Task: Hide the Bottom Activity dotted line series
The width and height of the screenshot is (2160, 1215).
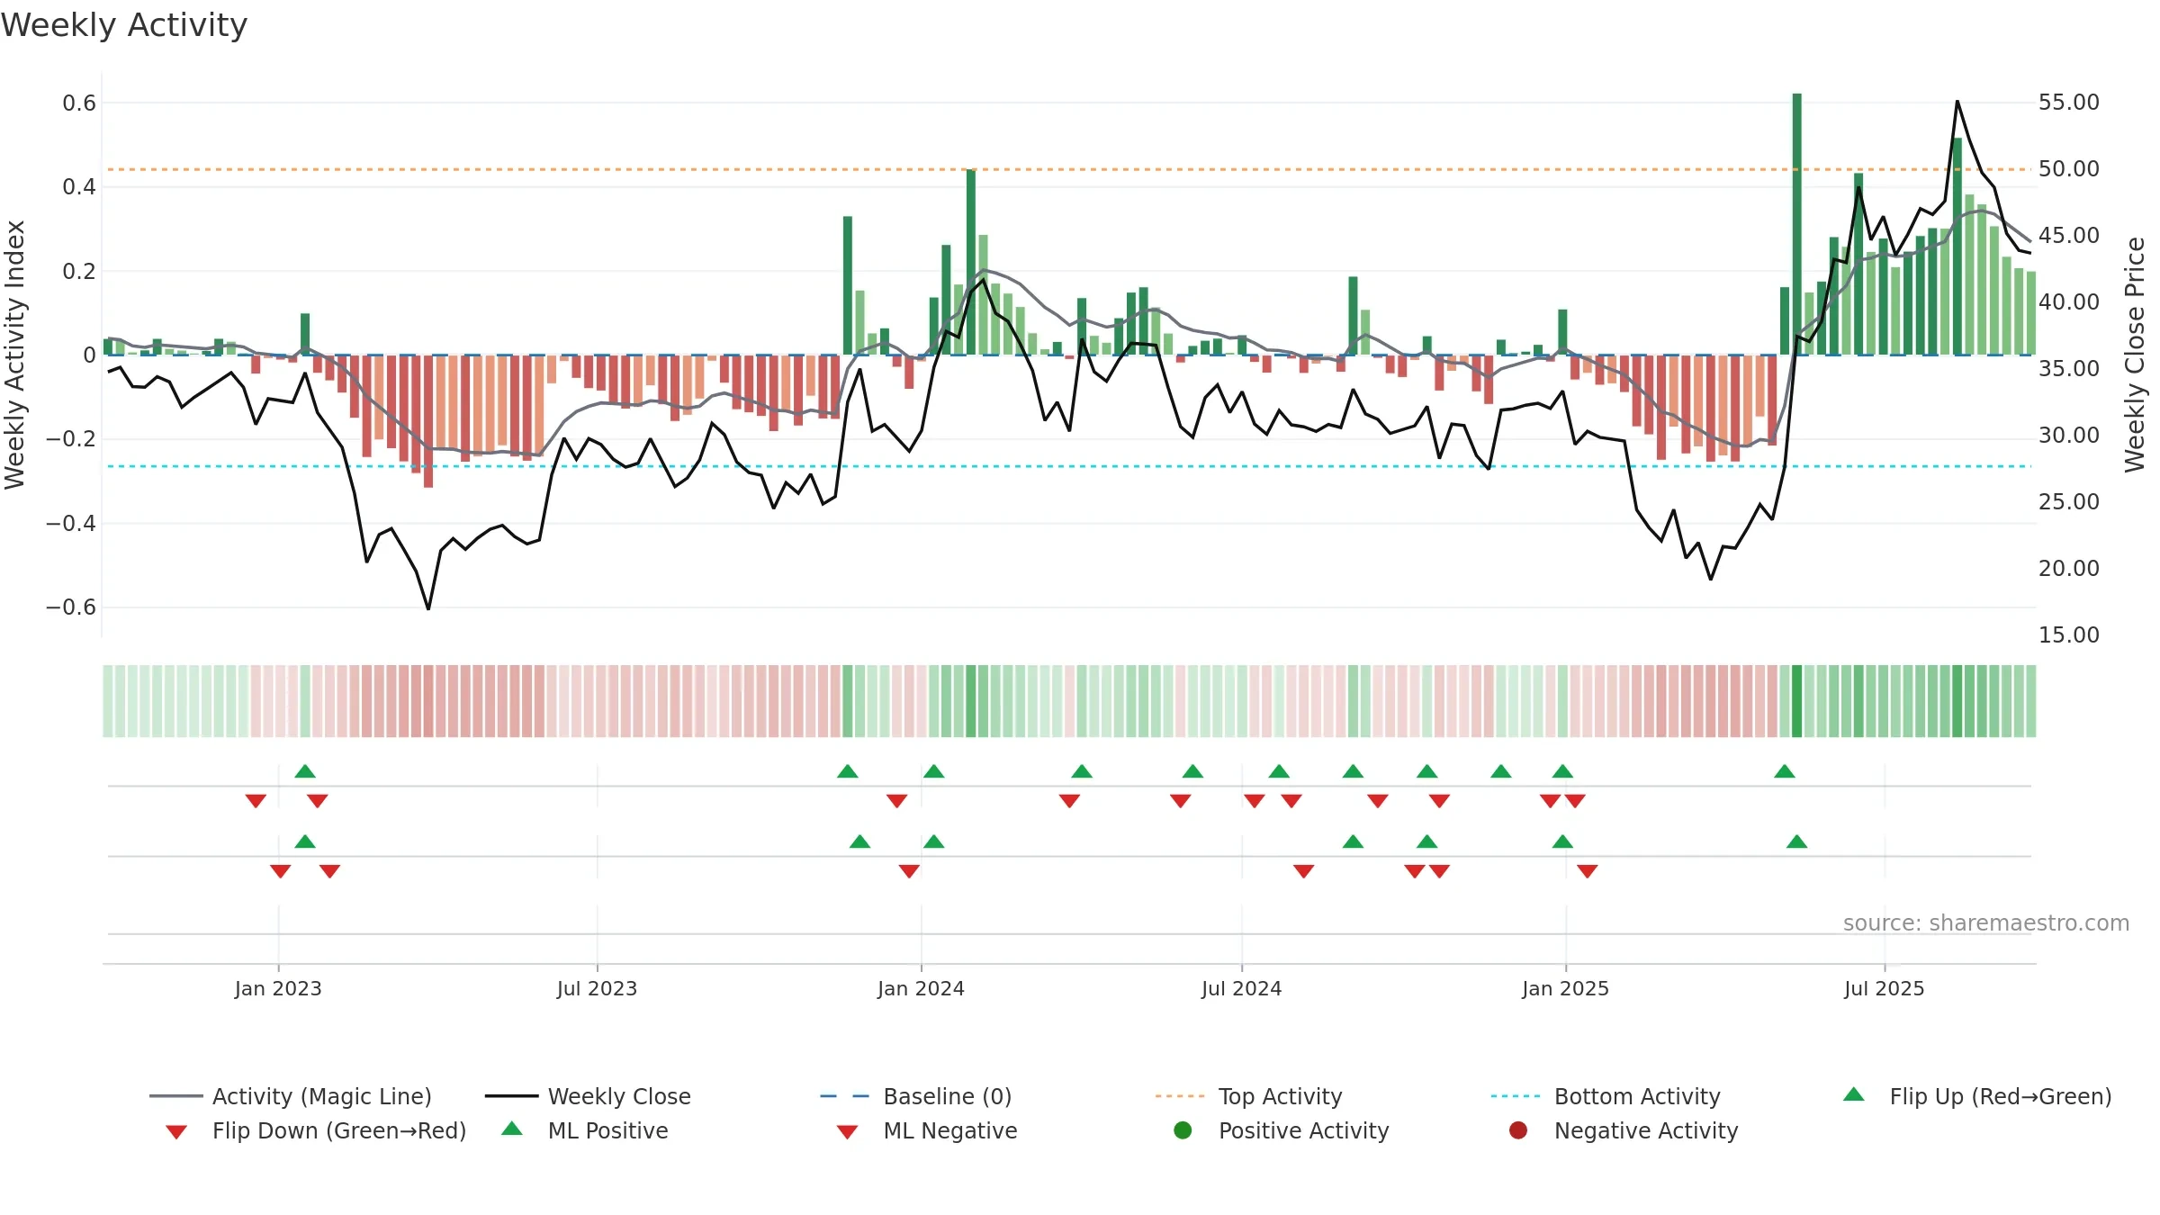Action: point(1606,1096)
